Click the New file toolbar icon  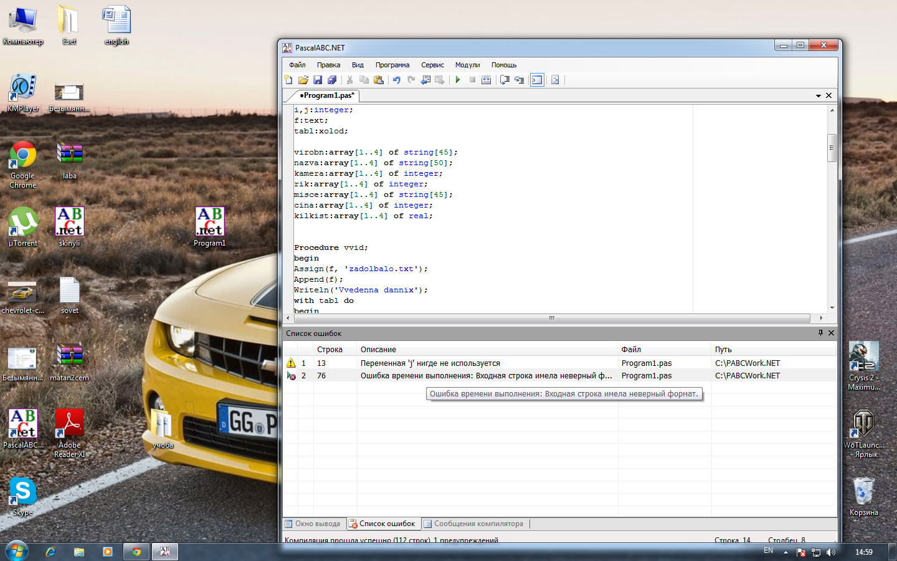tap(288, 80)
